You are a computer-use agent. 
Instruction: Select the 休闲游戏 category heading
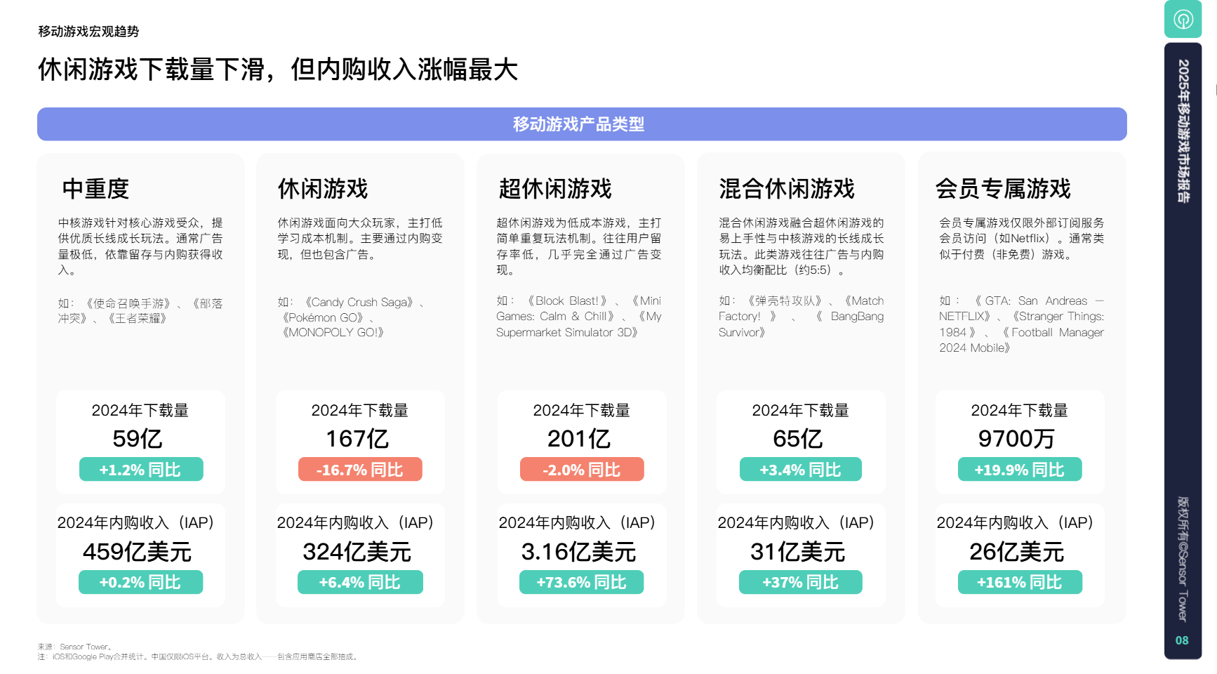coord(322,189)
